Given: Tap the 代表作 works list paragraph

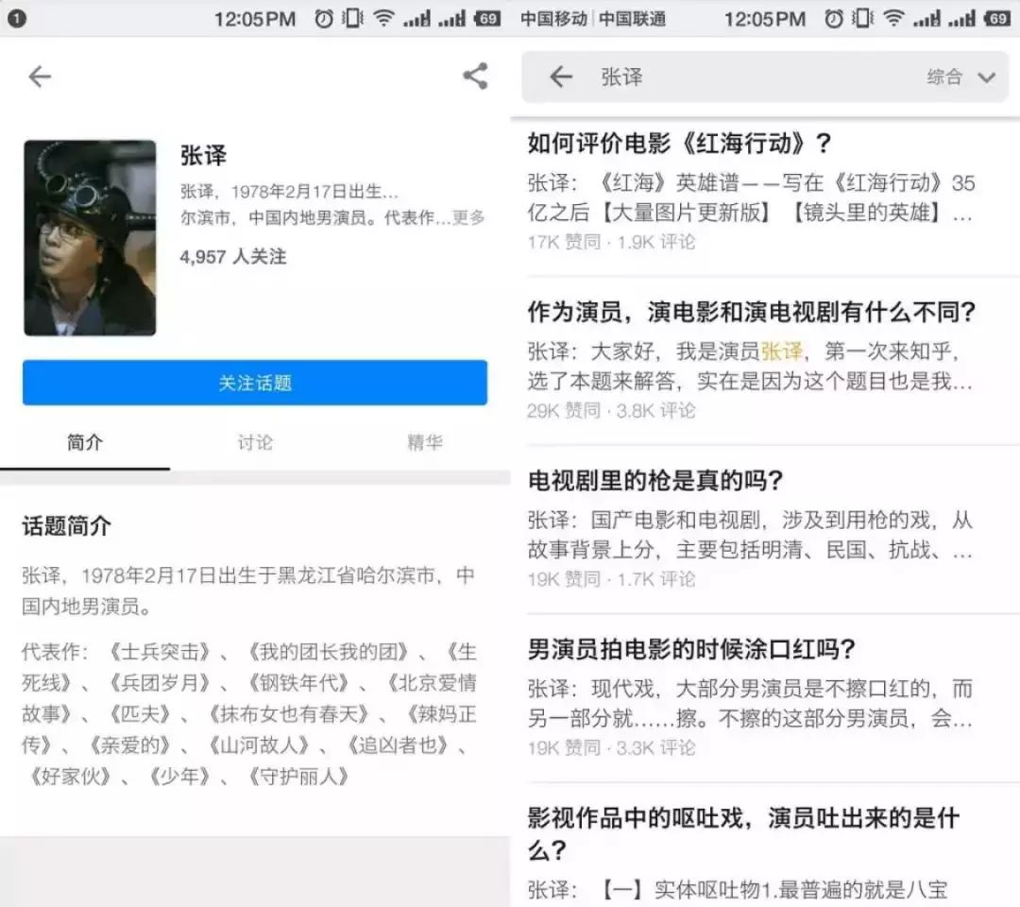Looking at the screenshot, I should (249, 713).
